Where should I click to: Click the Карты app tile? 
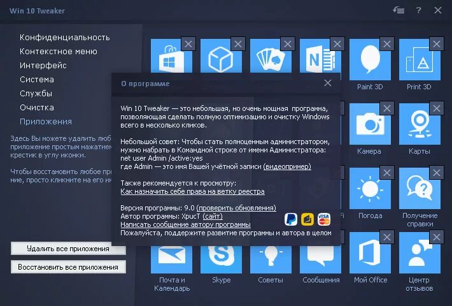420,124
